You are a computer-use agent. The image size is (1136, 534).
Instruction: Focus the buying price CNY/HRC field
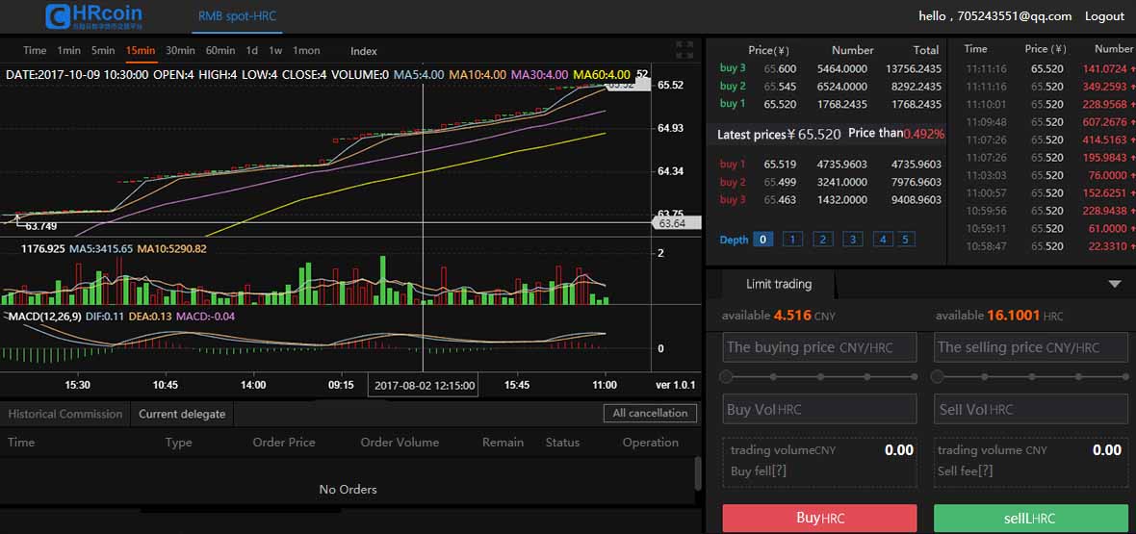pyautogui.click(x=819, y=347)
